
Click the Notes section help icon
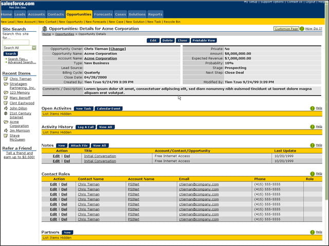(x=312, y=145)
